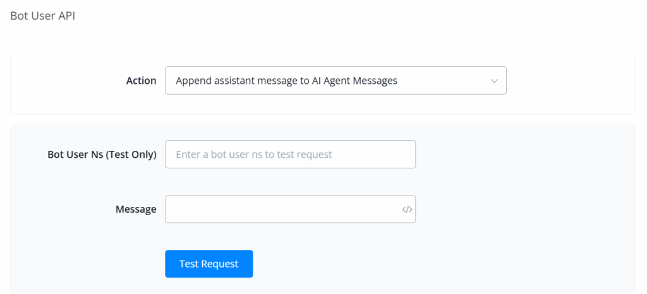Click empty area right of Test Request button
Screen dimensions: 647x294
pos(442,264)
